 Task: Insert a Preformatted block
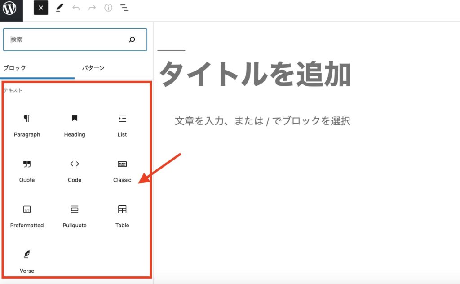[27, 217]
